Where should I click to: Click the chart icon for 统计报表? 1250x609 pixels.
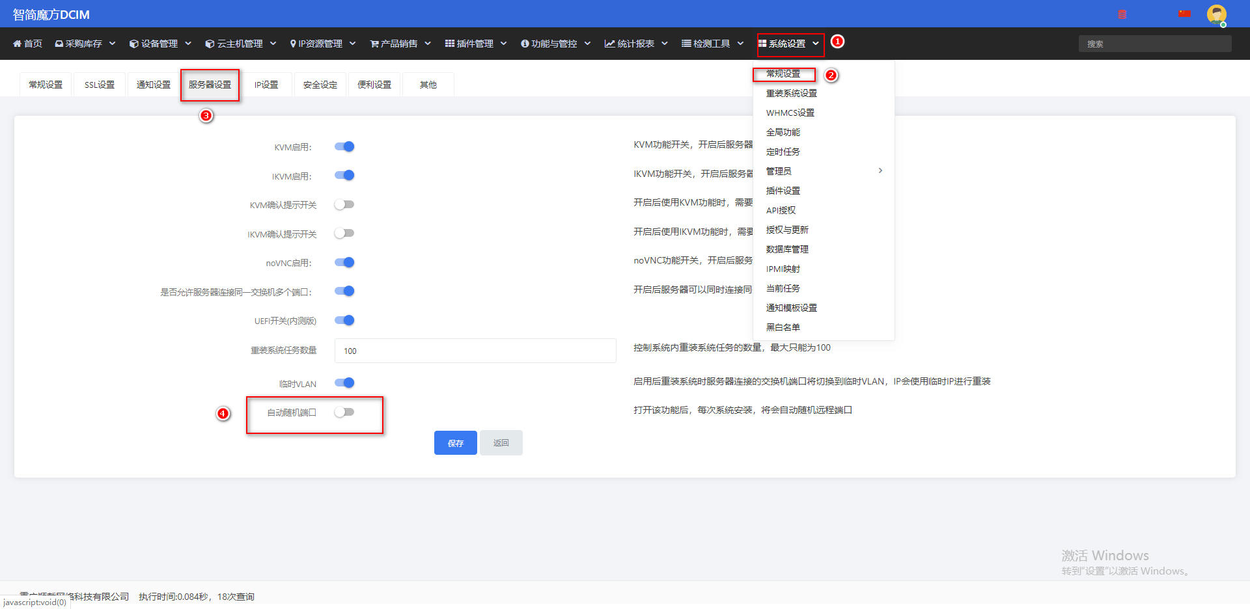609,44
